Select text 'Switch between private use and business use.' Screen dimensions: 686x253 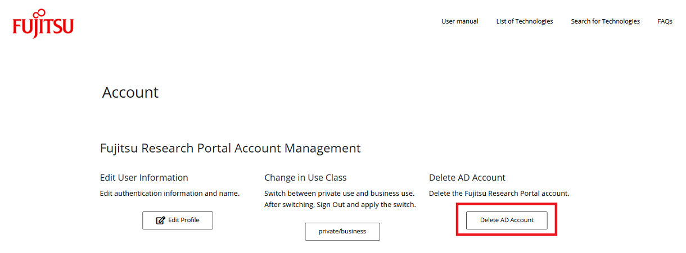point(340,194)
